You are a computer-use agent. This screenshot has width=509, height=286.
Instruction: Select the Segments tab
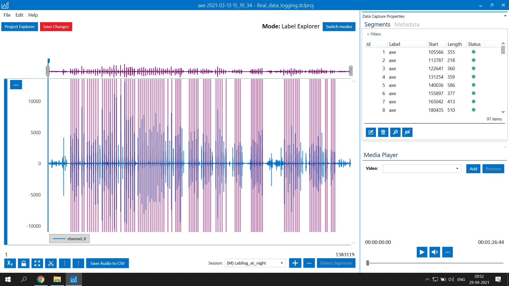point(377,24)
